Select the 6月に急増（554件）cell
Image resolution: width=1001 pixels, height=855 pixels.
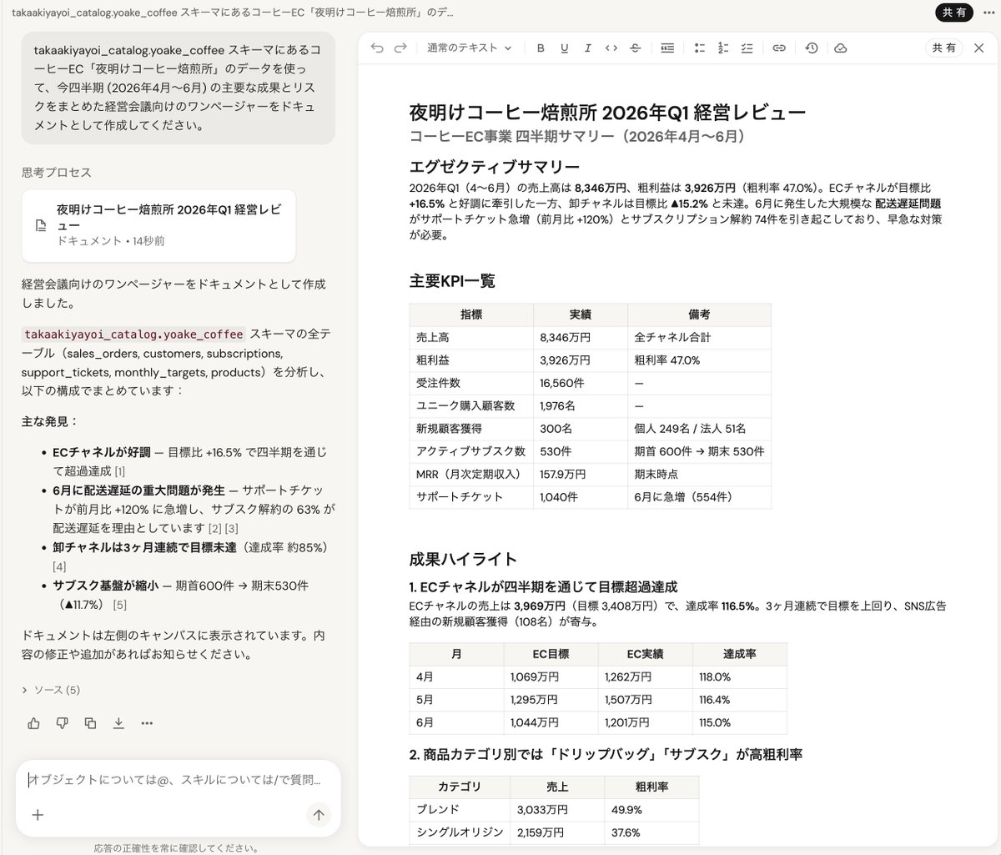699,496
